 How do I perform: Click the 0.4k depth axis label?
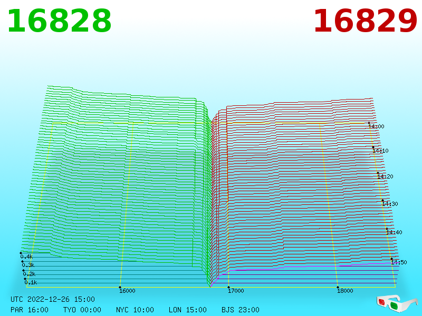27,256
